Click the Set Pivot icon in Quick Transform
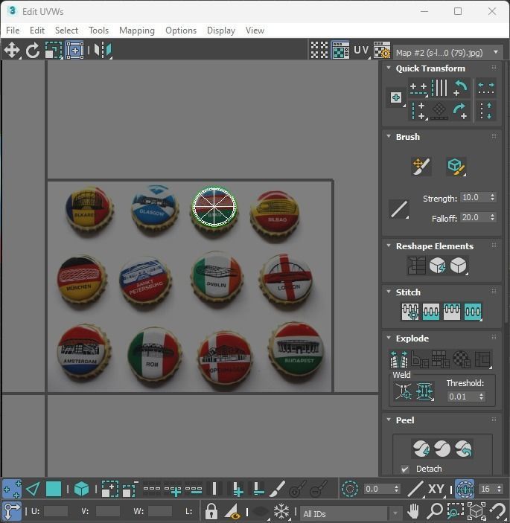The height and width of the screenshot is (523, 510). pos(396,97)
